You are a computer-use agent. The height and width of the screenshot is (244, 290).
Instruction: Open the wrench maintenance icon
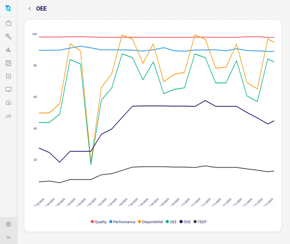click(x=8, y=36)
